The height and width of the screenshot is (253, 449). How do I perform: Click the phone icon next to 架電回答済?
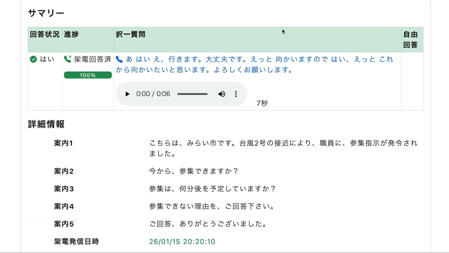pyautogui.click(x=68, y=59)
